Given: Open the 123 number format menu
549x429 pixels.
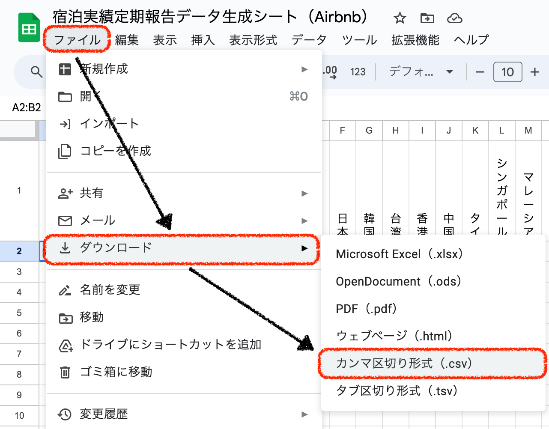Looking at the screenshot, I should pyautogui.click(x=358, y=72).
